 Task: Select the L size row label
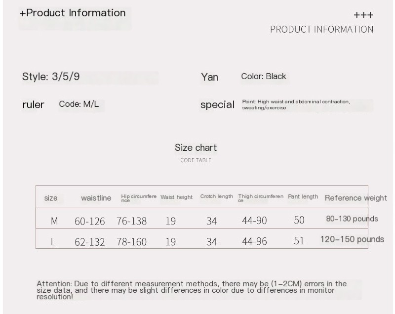tap(53, 242)
